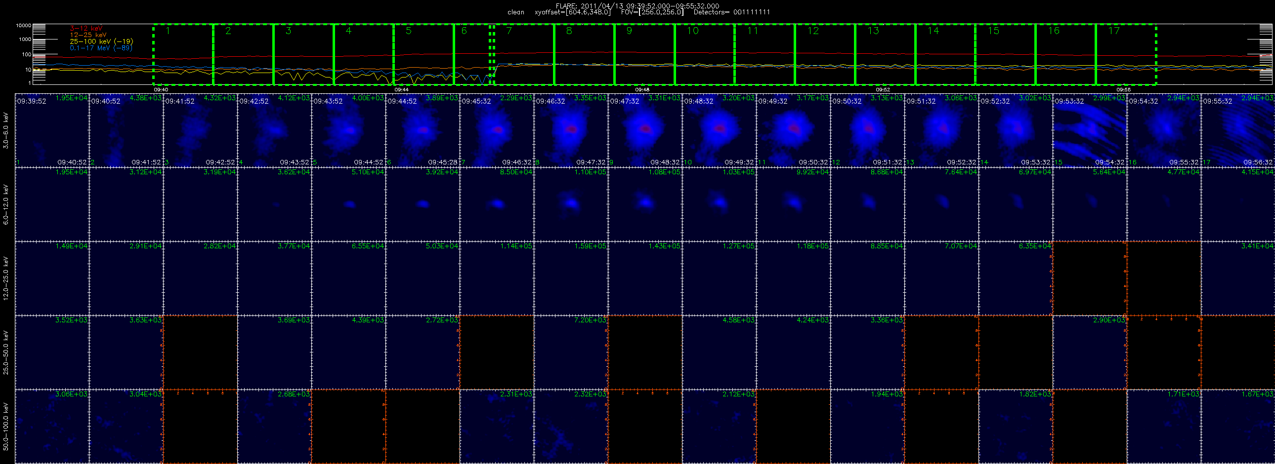Open the 3-6 keV image starting 09:48:32

pos(719,130)
